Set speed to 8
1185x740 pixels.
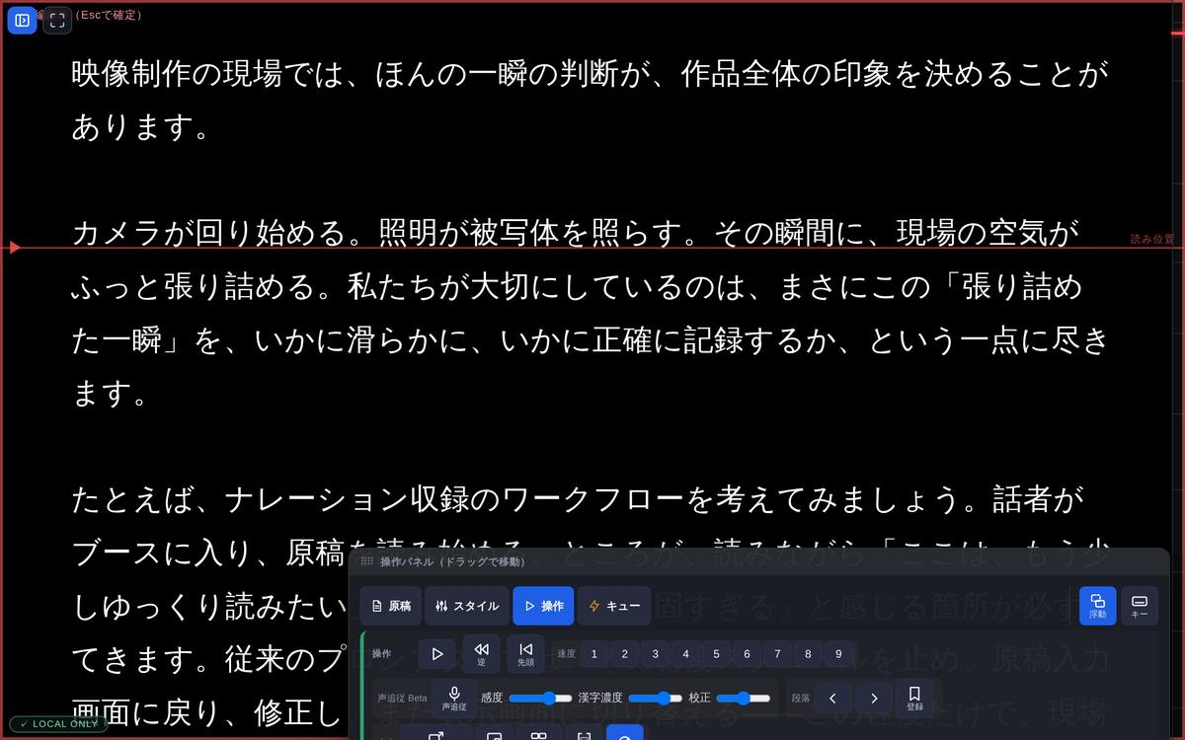pyautogui.click(x=808, y=654)
